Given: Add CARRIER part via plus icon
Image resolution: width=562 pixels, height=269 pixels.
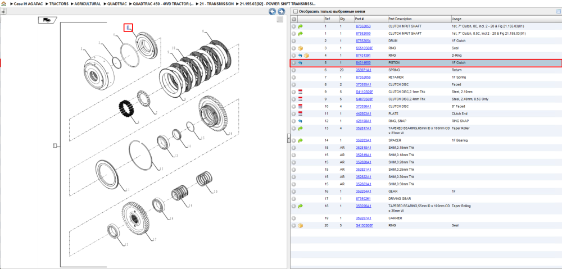Looking at the screenshot, I should (x=293, y=218).
